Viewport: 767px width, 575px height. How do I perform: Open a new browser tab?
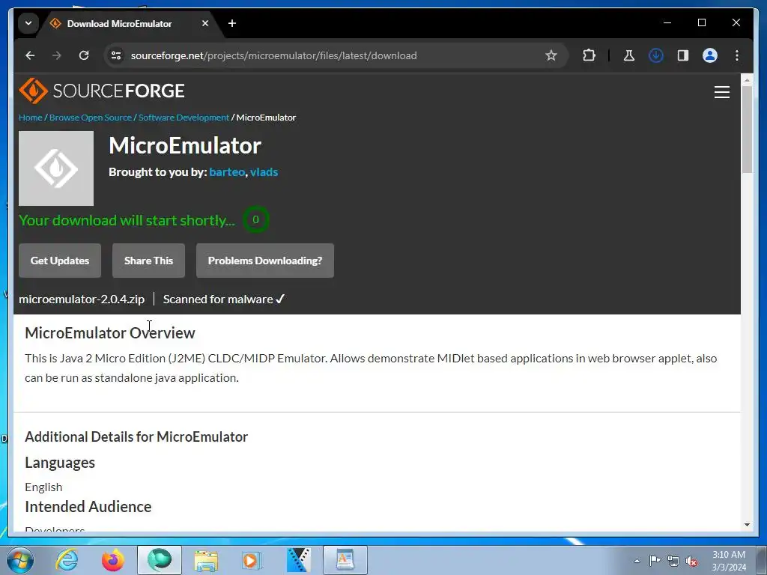232,23
